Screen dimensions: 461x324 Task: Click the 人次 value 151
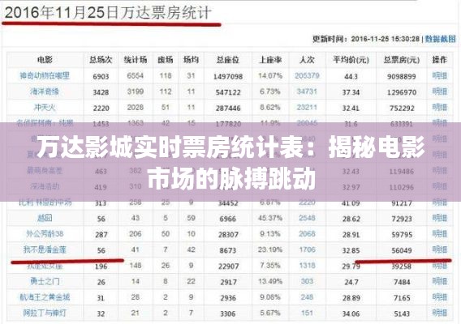coord(307,313)
